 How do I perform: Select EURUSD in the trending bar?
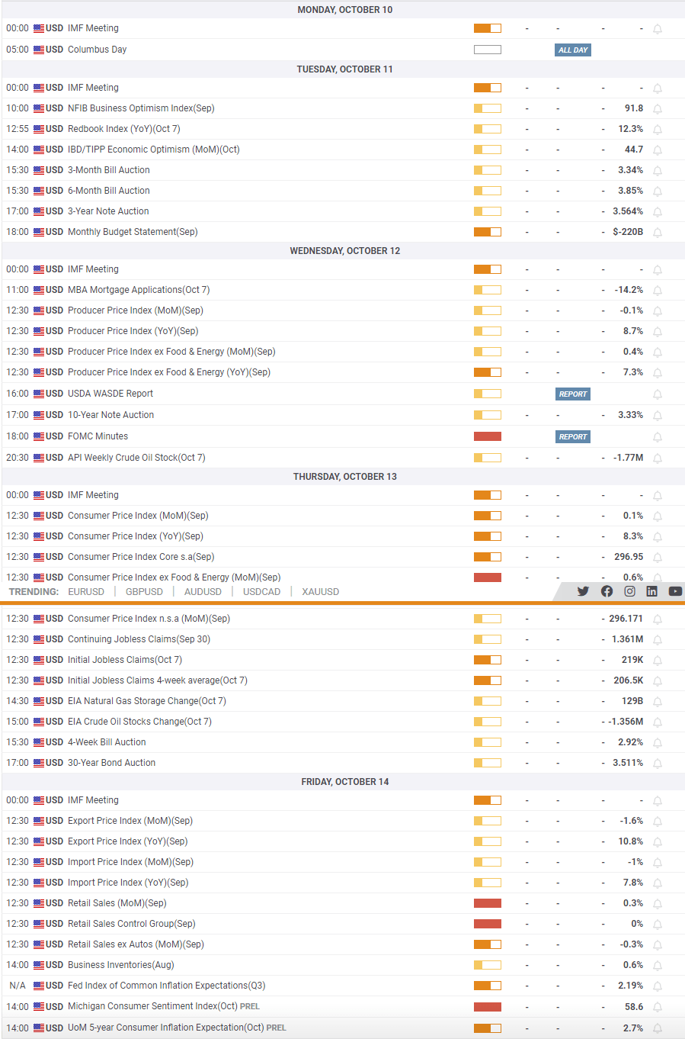point(86,592)
